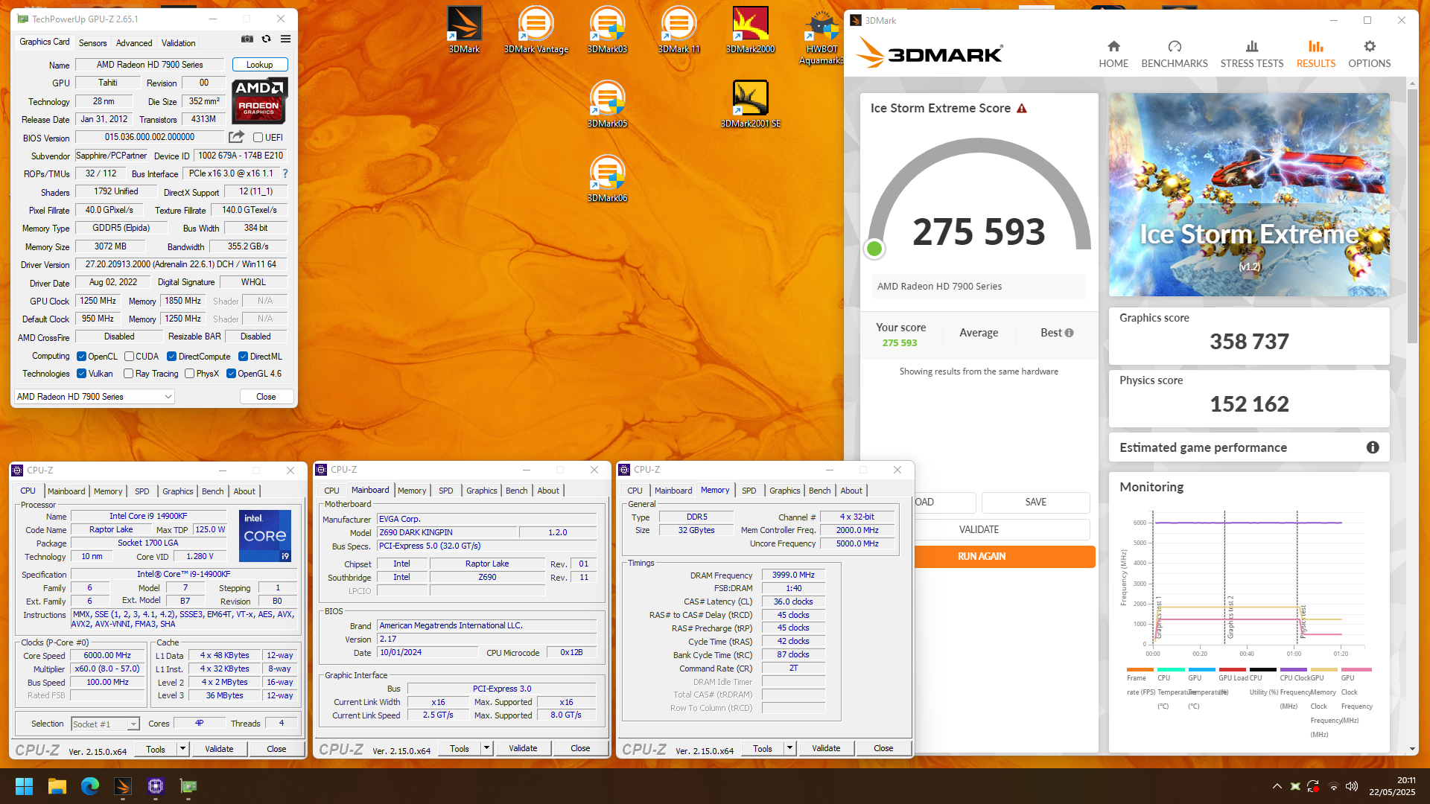
Task: Open 3DMark OPTIONS gear
Action: [1370, 54]
